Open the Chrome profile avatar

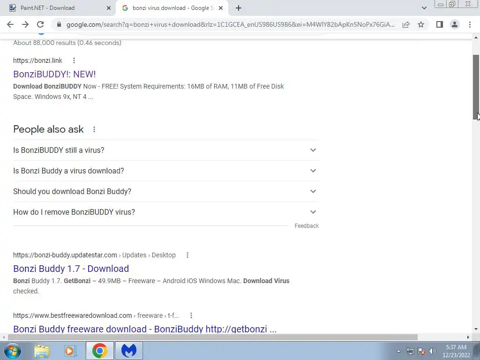[455, 24]
